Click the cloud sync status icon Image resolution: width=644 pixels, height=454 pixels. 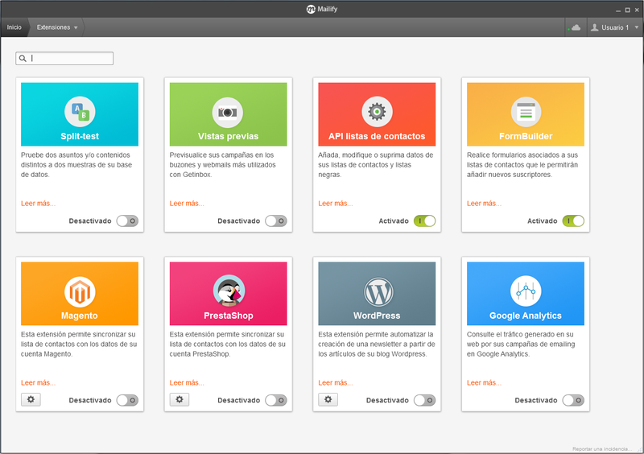pos(576,27)
